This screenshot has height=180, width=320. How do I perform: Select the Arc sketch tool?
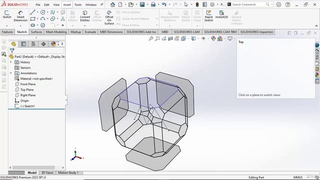(42, 19)
